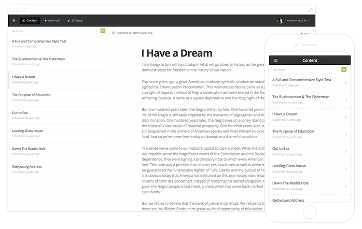Viewport: 362px width, 229px height.
Task: Click the Edit button above the post
Action: (305, 33)
